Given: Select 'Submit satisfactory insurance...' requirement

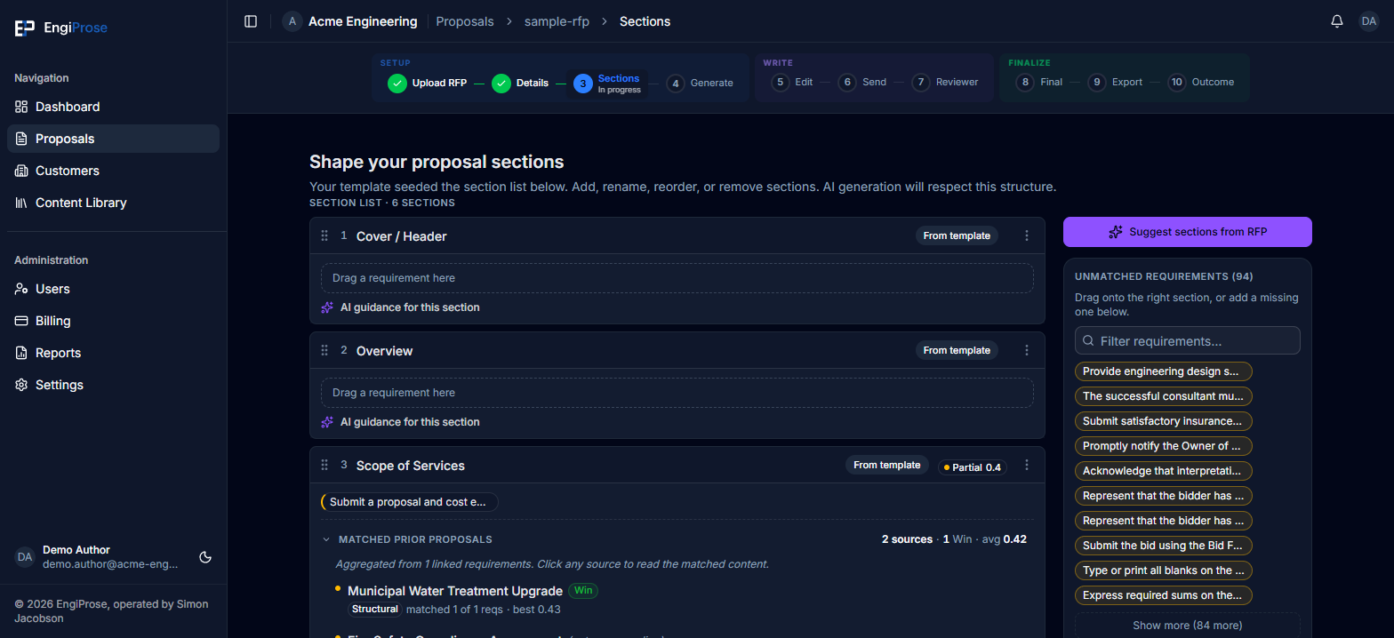Looking at the screenshot, I should click(x=1164, y=421).
